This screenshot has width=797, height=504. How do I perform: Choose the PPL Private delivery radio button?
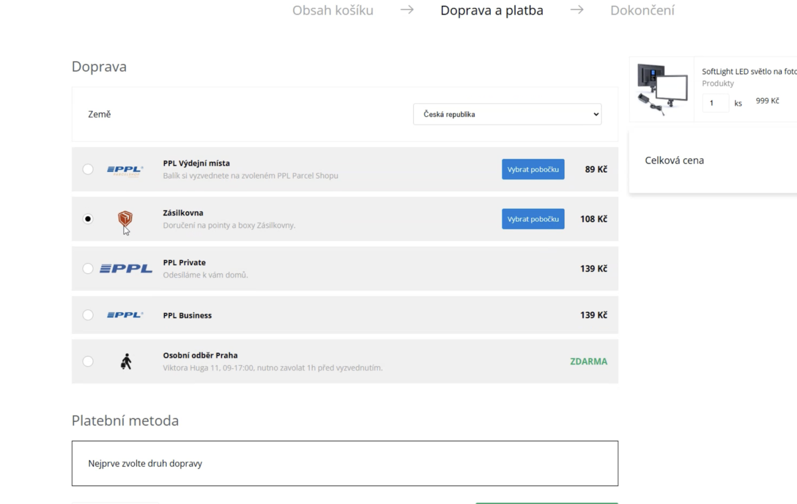tap(88, 269)
